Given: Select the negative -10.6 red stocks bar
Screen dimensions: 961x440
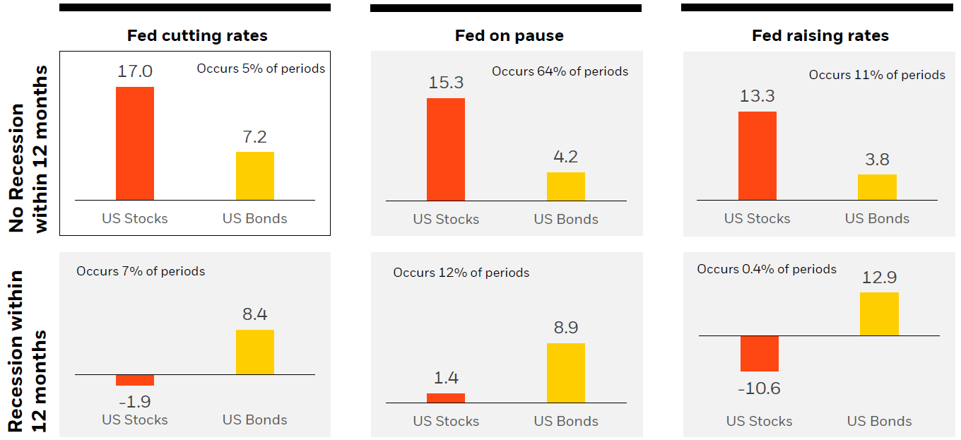Looking at the screenshot, I should [x=760, y=353].
